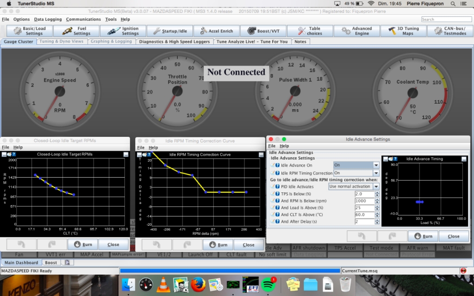The height and width of the screenshot is (296, 474).
Task: Open EFI Analytics app in Dock
Action: click(x=250, y=284)
